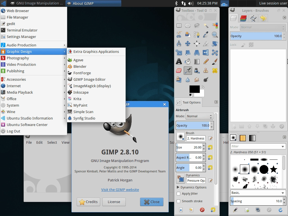Pick the Pencil tool
The height and width of the screenshot is (216, 288).
pyautogui.click(x=206, y=62)
